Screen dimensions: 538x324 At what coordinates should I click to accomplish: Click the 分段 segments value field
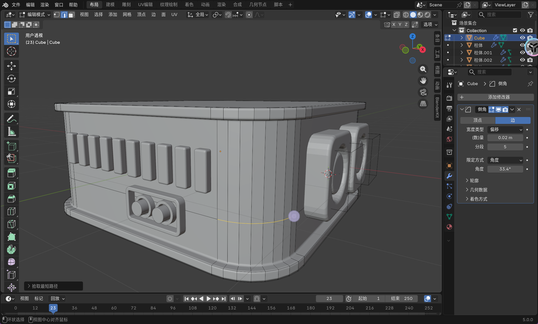point(505,147)
